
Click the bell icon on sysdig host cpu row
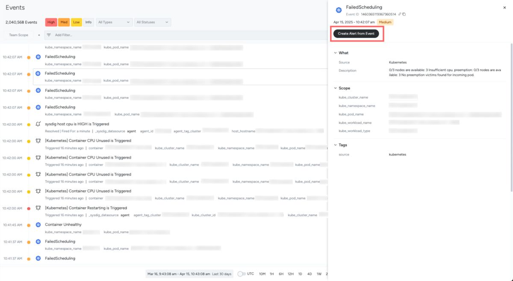point(38,124)
